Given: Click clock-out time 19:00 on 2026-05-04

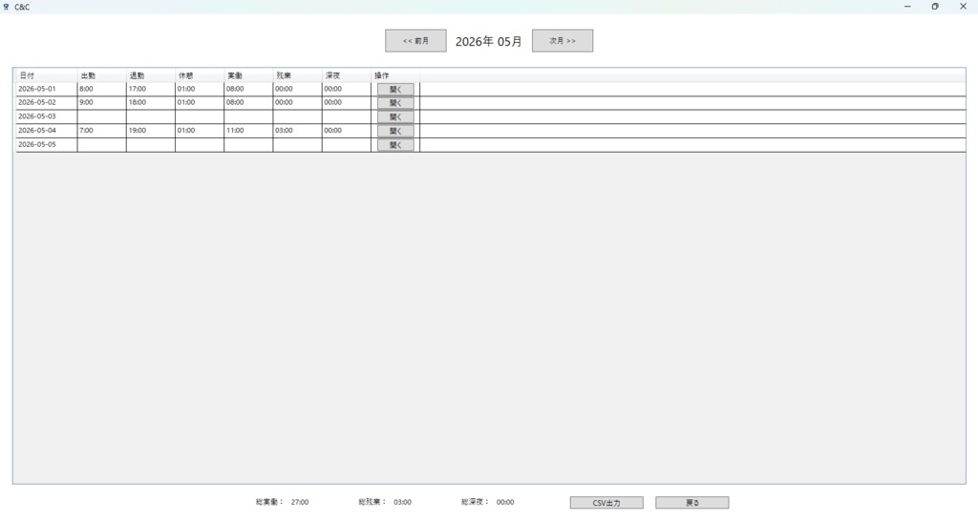Looking at the screenshot, I should point(150,131).
